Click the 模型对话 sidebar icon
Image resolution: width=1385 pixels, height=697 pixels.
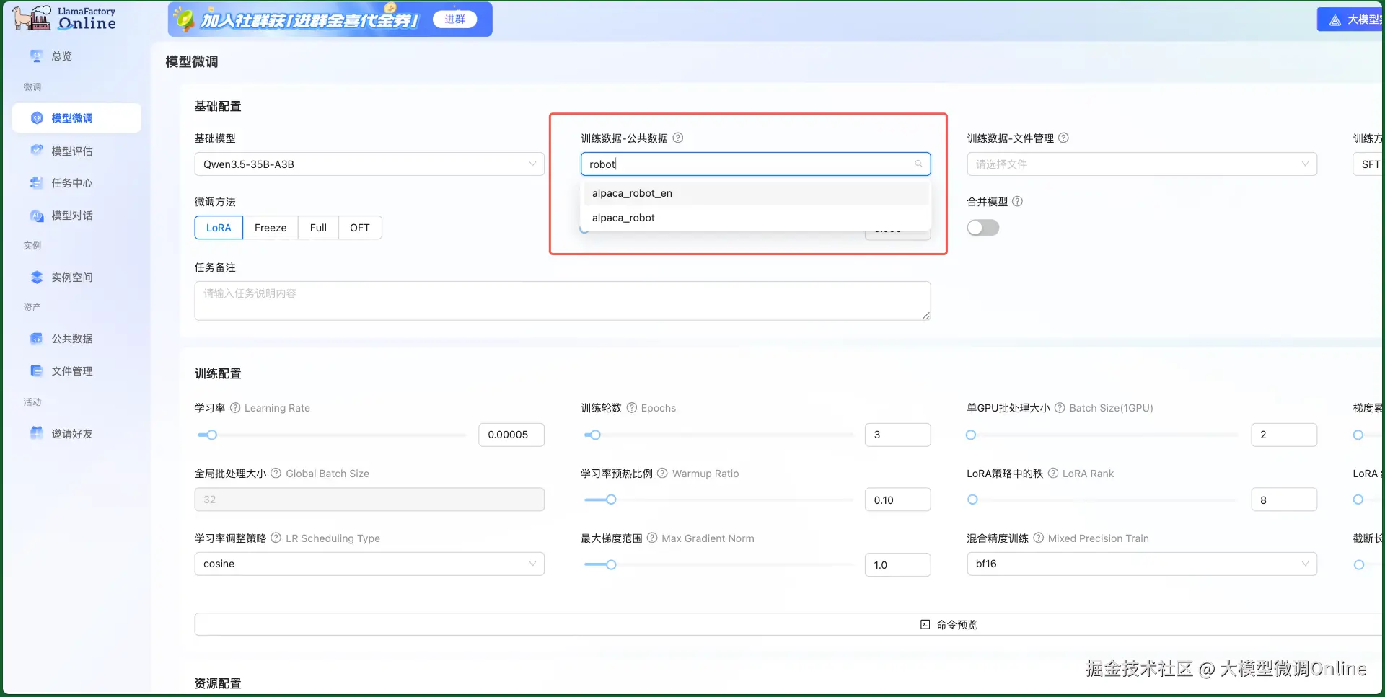pyautogui.click(x=37, y=216)
